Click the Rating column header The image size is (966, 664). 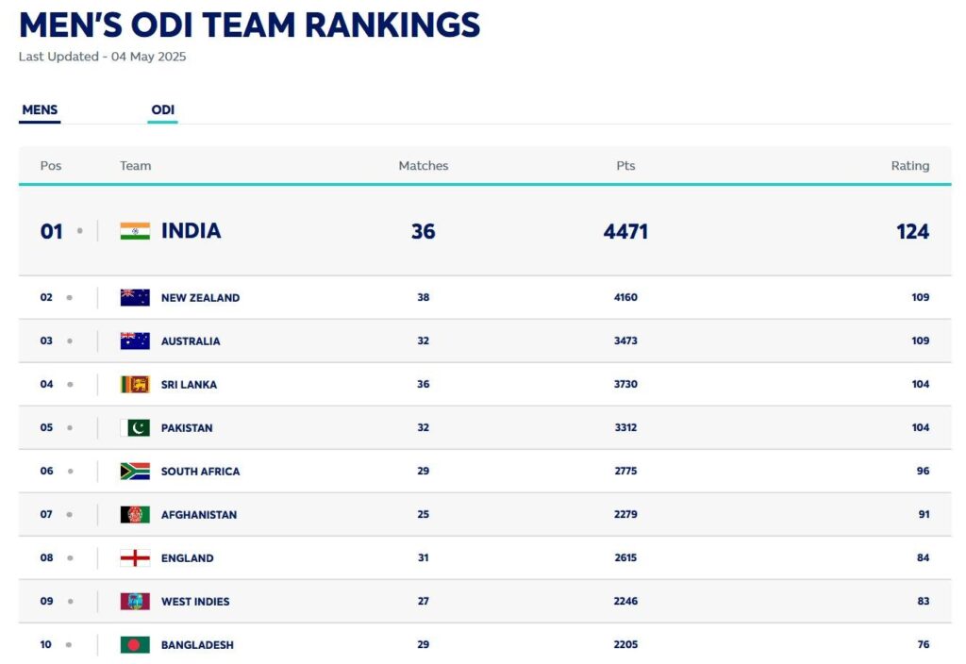pyautogui.click(x=909, y=166)
